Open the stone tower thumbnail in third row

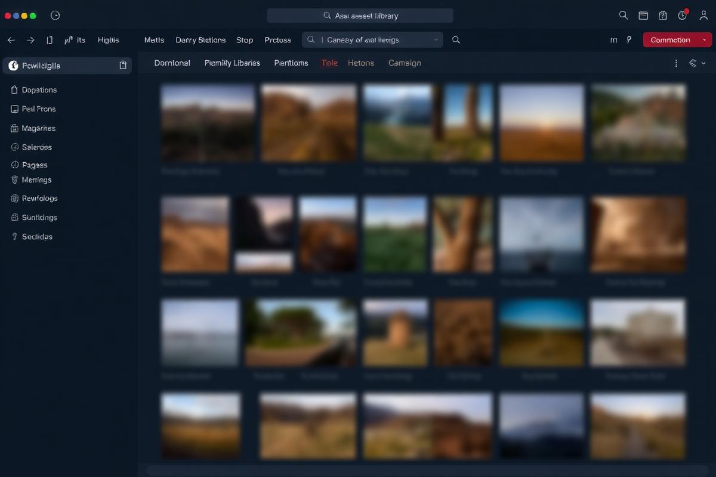pyautogui.click(x=395, y=332)
